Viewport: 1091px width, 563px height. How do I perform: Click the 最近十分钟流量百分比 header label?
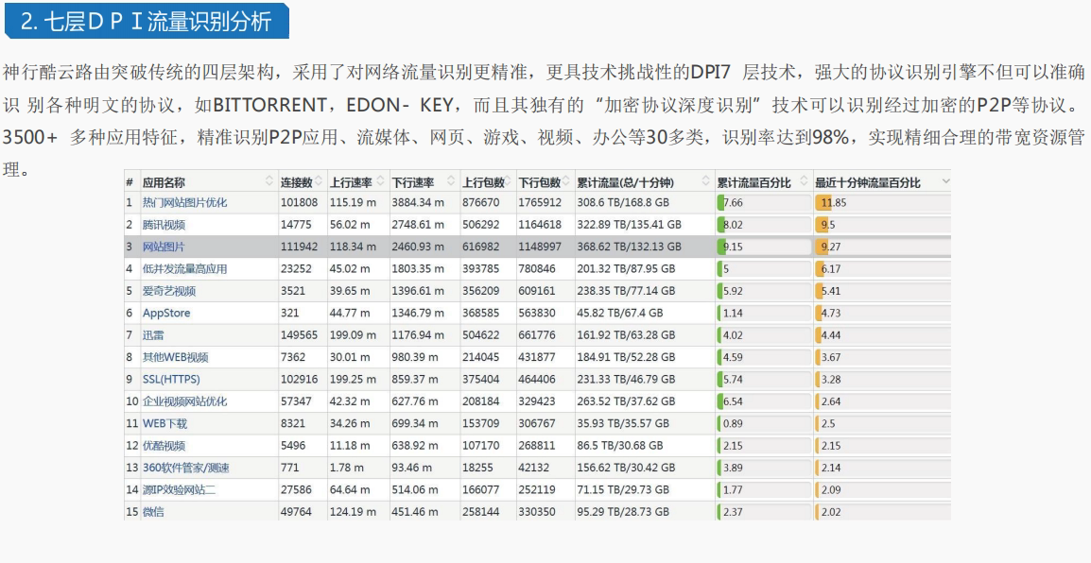click(x=868, y=182)
